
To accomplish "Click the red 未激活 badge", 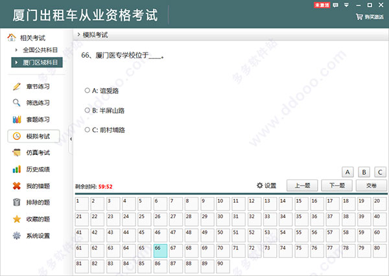I will (x=322, y=5).
